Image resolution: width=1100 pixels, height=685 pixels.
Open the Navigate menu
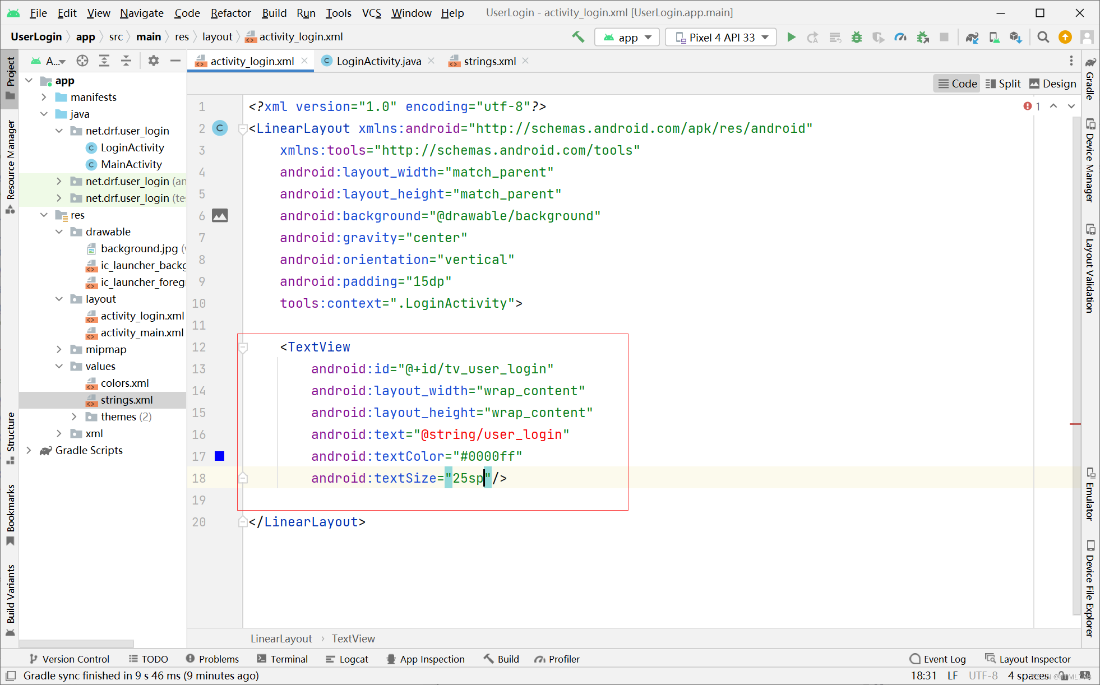tap(141, 13)
